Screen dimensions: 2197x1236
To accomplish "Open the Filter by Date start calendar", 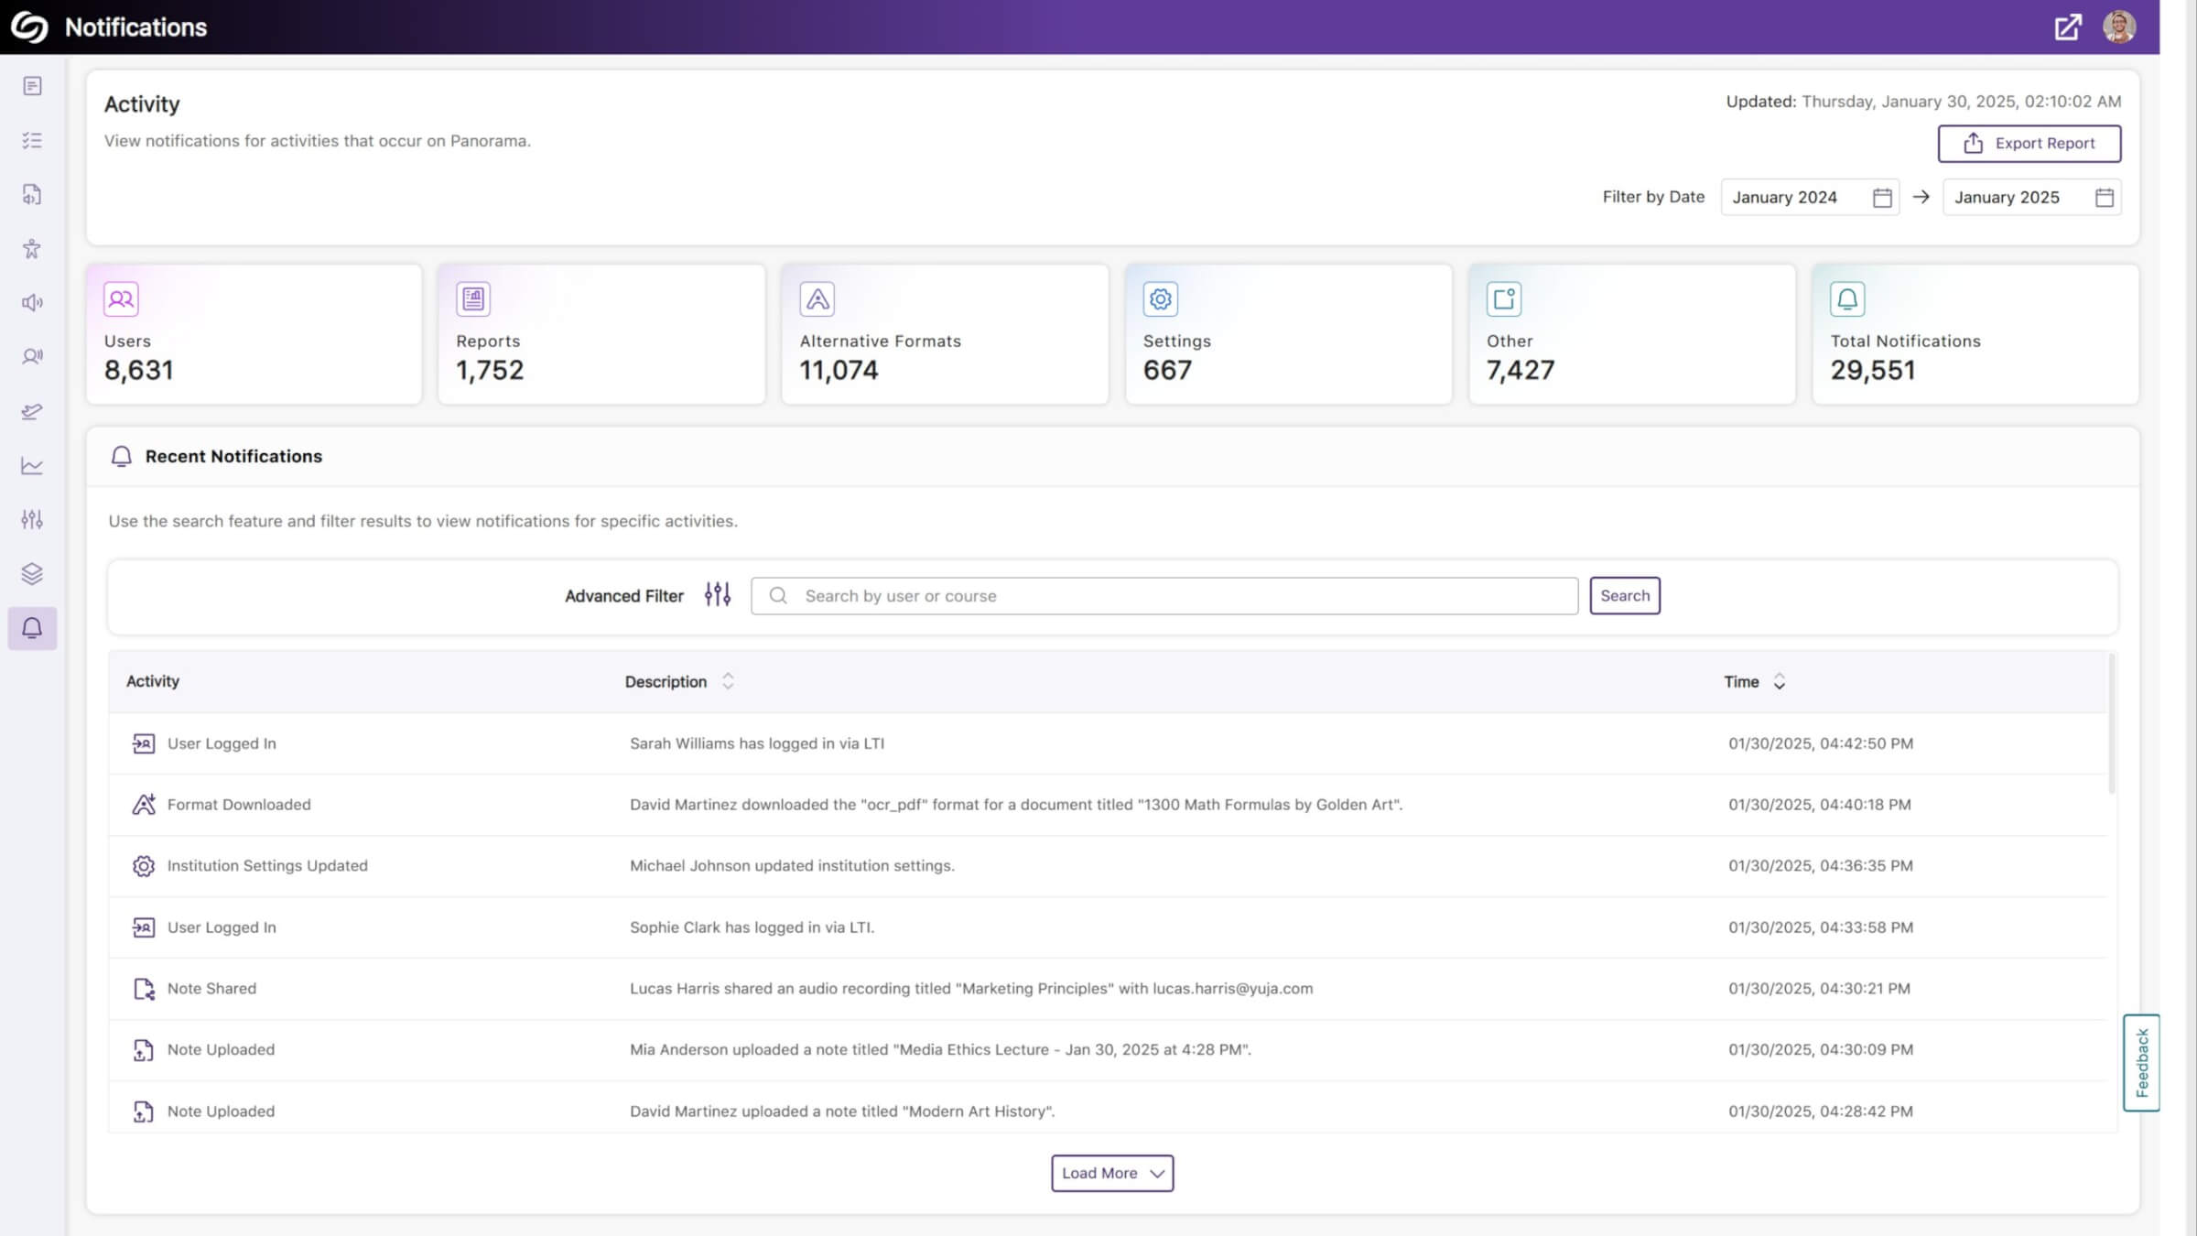I will click(x=1881, y=196).
